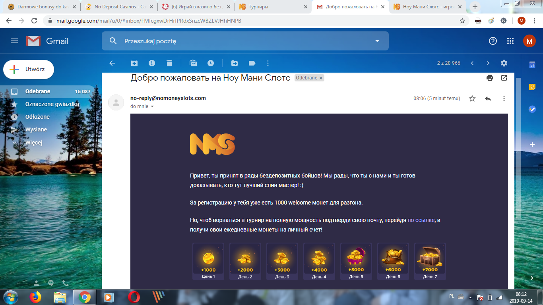Open the Move to folder icon

coord(235,63)
